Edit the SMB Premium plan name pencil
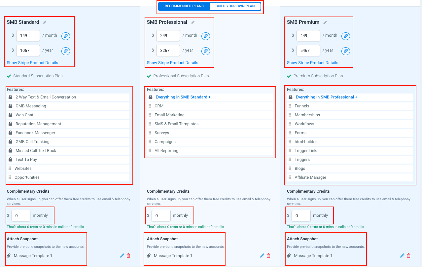422x267 pixels. click(325, 22)
